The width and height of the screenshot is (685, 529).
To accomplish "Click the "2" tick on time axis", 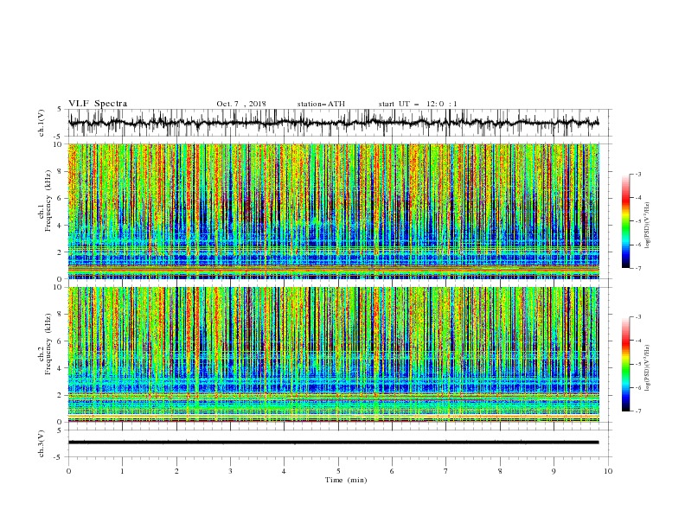I will point(176,471).
